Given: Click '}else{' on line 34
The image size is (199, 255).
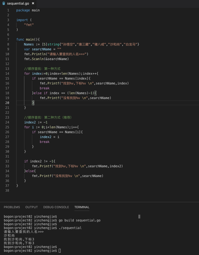Looking at the screenshot, I should pos(30,171).
